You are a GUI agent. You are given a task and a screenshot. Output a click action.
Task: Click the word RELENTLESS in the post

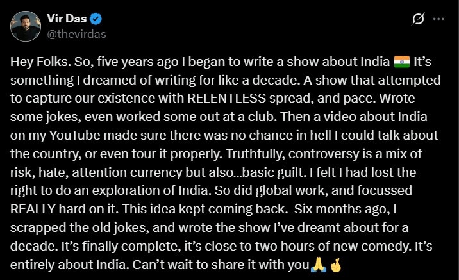click(x=226, y=98)
